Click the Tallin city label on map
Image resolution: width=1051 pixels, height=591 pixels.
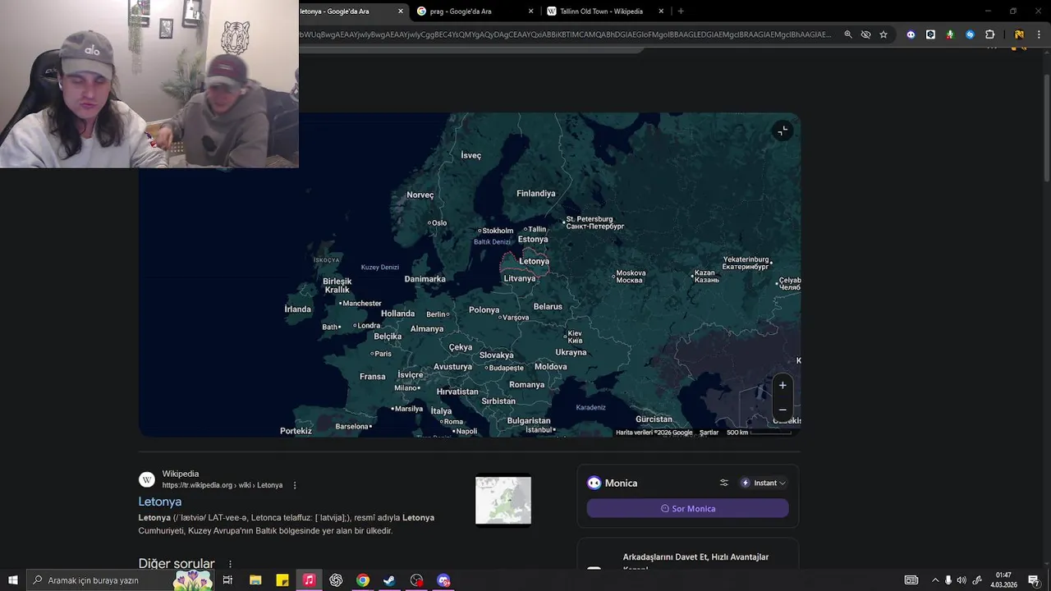pyautogui.click(x=537, y=230)
